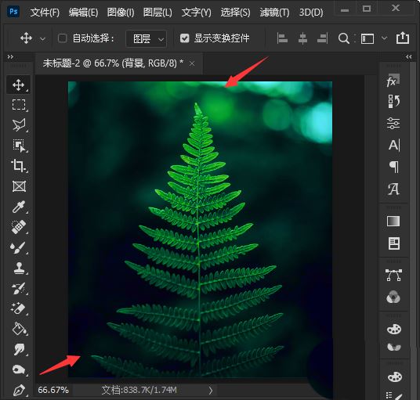Select the Crop tool
Viewport: 420px width, 400px height.
[18, 165]
